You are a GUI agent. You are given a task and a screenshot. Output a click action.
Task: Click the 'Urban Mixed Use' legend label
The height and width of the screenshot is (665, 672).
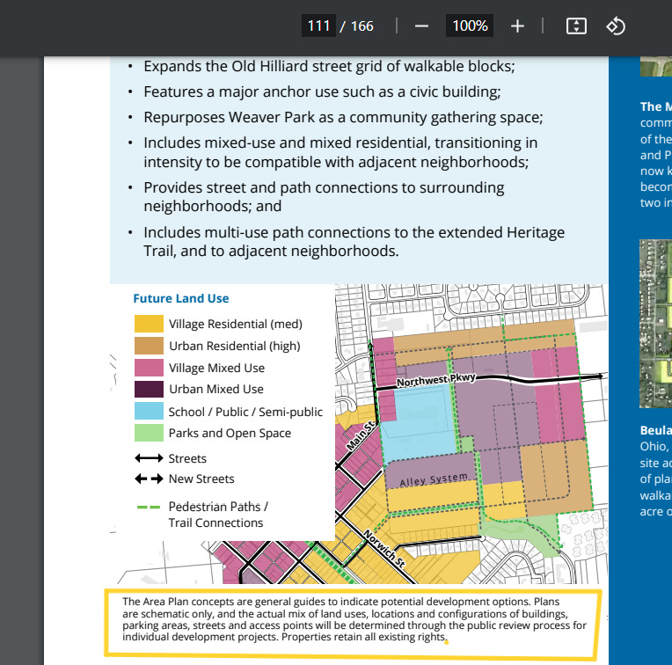pyautogui.click(x=216, y=389)
